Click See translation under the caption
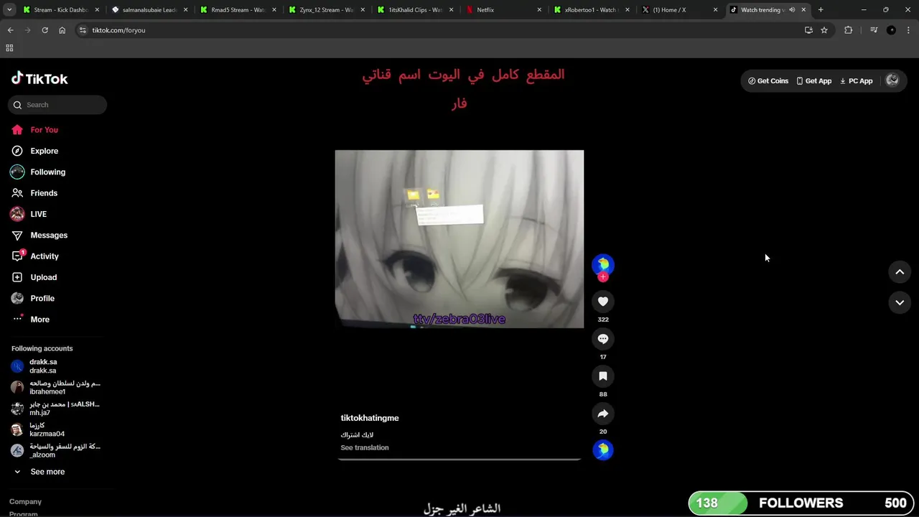This screenshot has height=517, width=919. [365, 447]
